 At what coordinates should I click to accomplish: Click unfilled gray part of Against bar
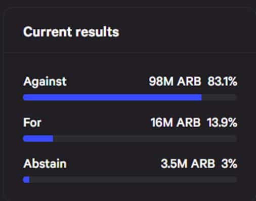coord(220,97)
